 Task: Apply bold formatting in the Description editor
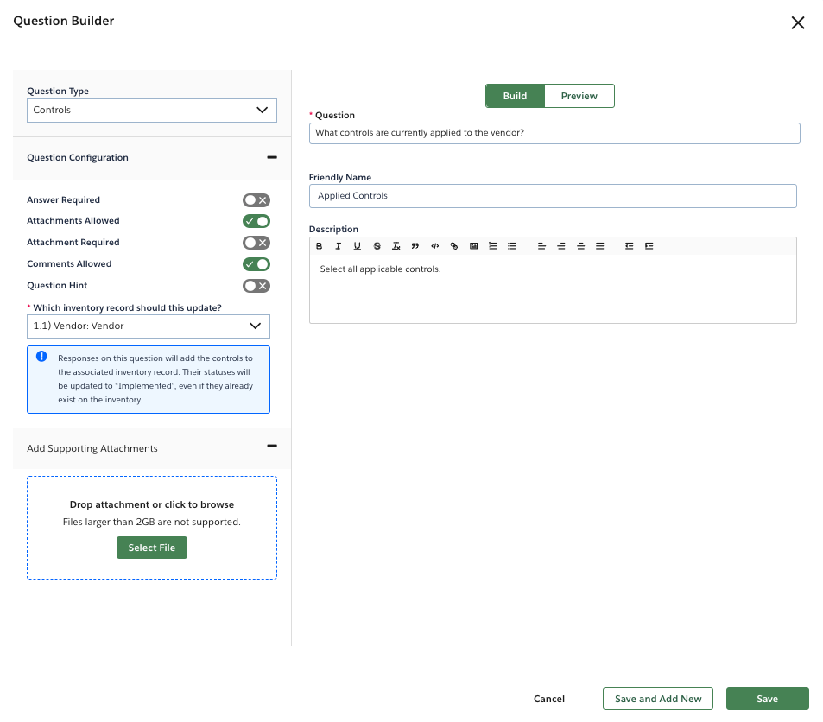(320, 246)
